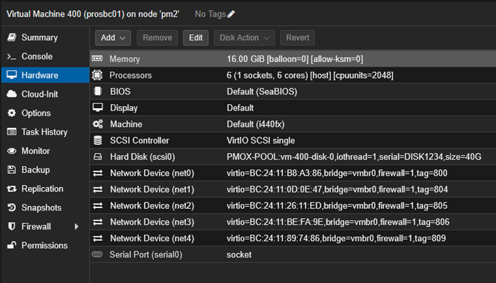
Task: Go to the Snapshots section
Action: click(x=41, y=208)
